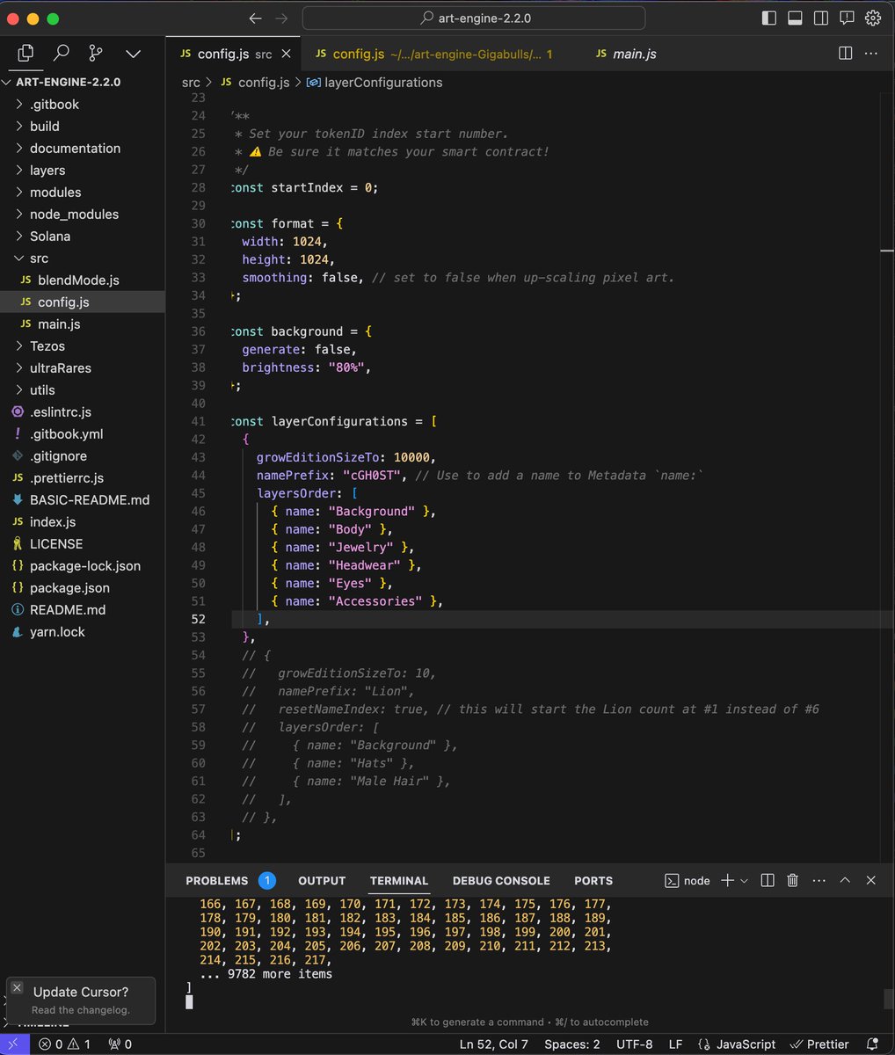This screenshot has width=895, height=1055.
Task: Switch to the main.js tab
Action: point(627,54)
